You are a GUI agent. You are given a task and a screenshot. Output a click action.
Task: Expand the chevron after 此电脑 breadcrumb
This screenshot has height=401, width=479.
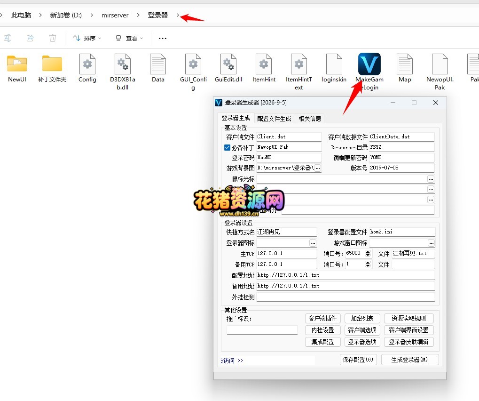point(40,15)
